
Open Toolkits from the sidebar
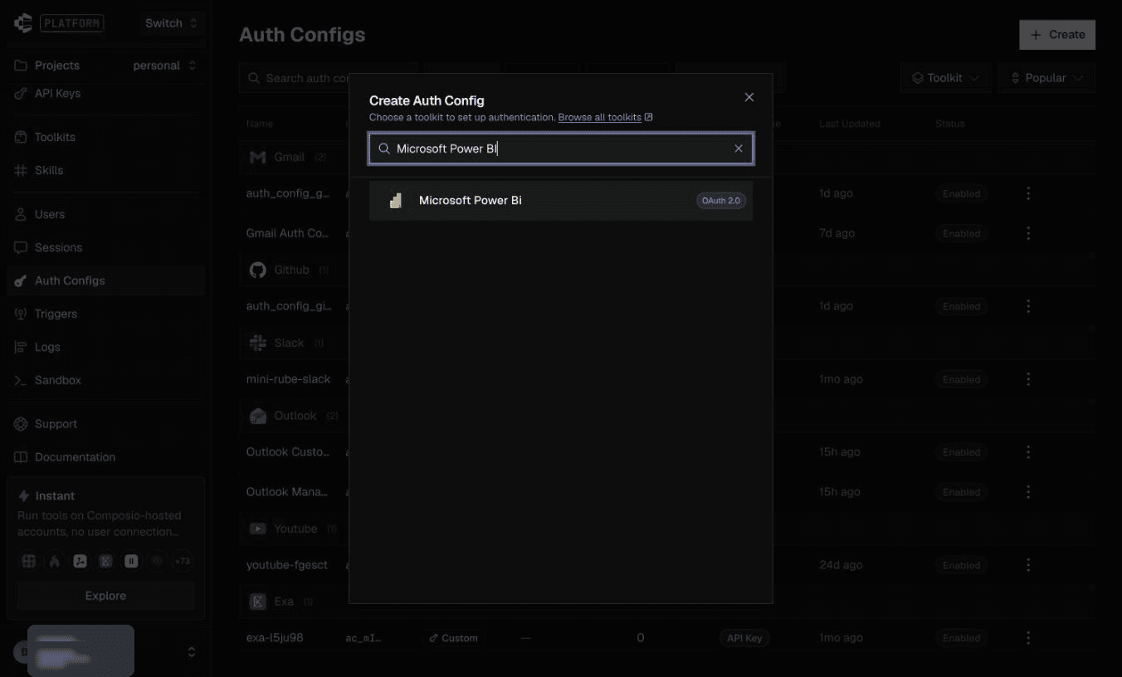[x=55, y=137]
